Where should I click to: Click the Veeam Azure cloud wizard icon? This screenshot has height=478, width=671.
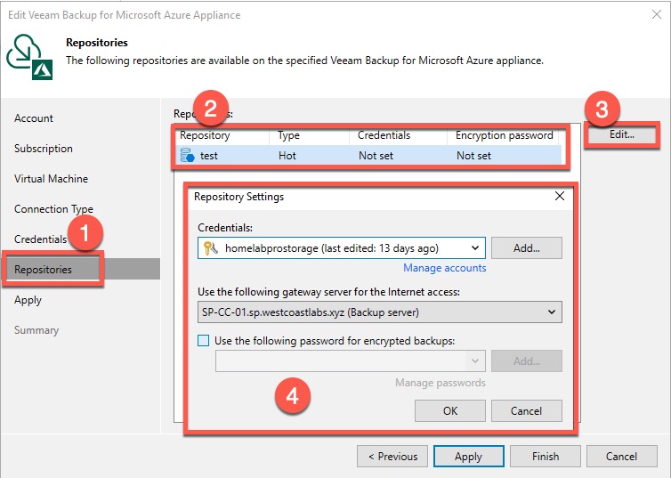[x=26, y=53]
